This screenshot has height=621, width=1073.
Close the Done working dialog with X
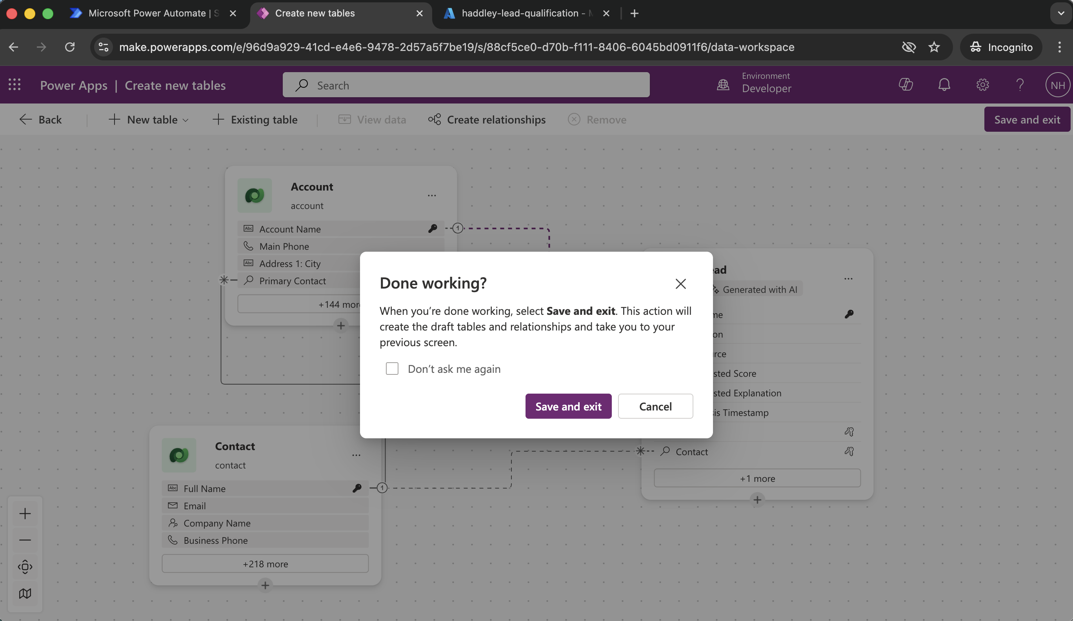tap(680, 284)
